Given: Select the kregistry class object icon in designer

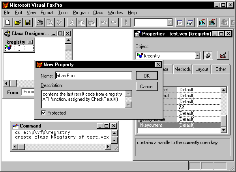Looking at the screenshot, I should point(9,47).
